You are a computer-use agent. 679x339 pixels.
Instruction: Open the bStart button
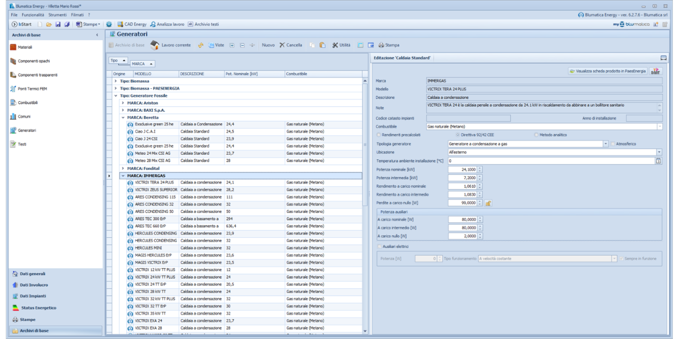click(x=22, y=24)
